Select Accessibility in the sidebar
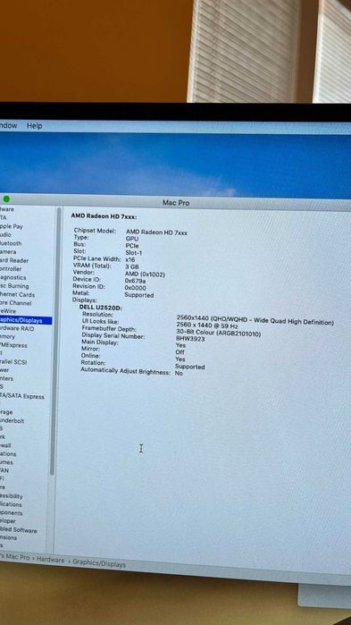Viewport: 351px width, 625px height. pos(11,496)
